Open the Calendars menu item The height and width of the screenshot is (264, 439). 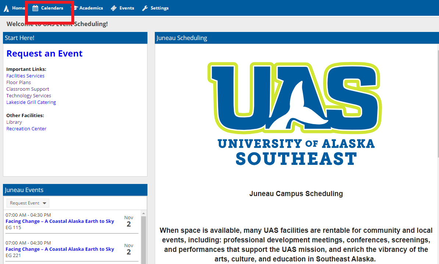pos(52,8)
